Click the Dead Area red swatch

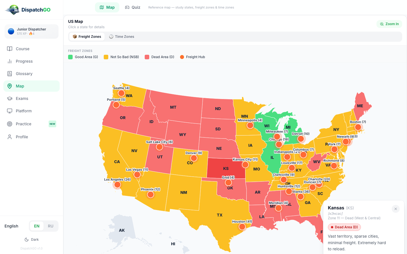pos(147,57)
